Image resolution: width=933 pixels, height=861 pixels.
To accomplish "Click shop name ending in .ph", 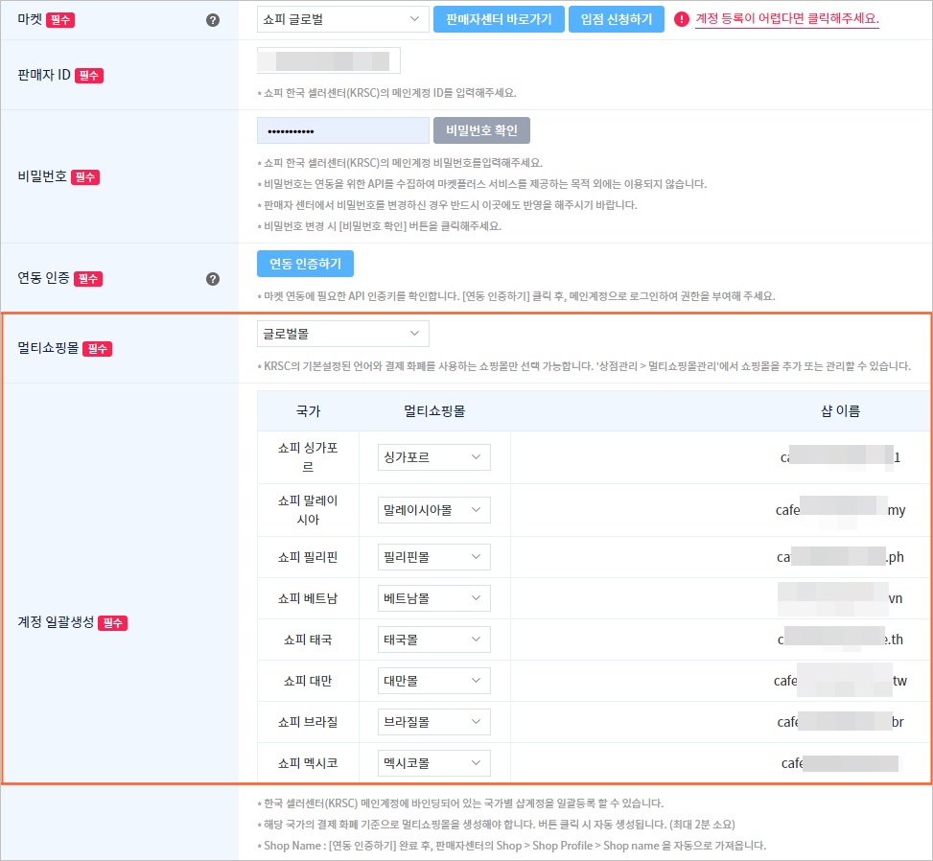I will (840, 557).
